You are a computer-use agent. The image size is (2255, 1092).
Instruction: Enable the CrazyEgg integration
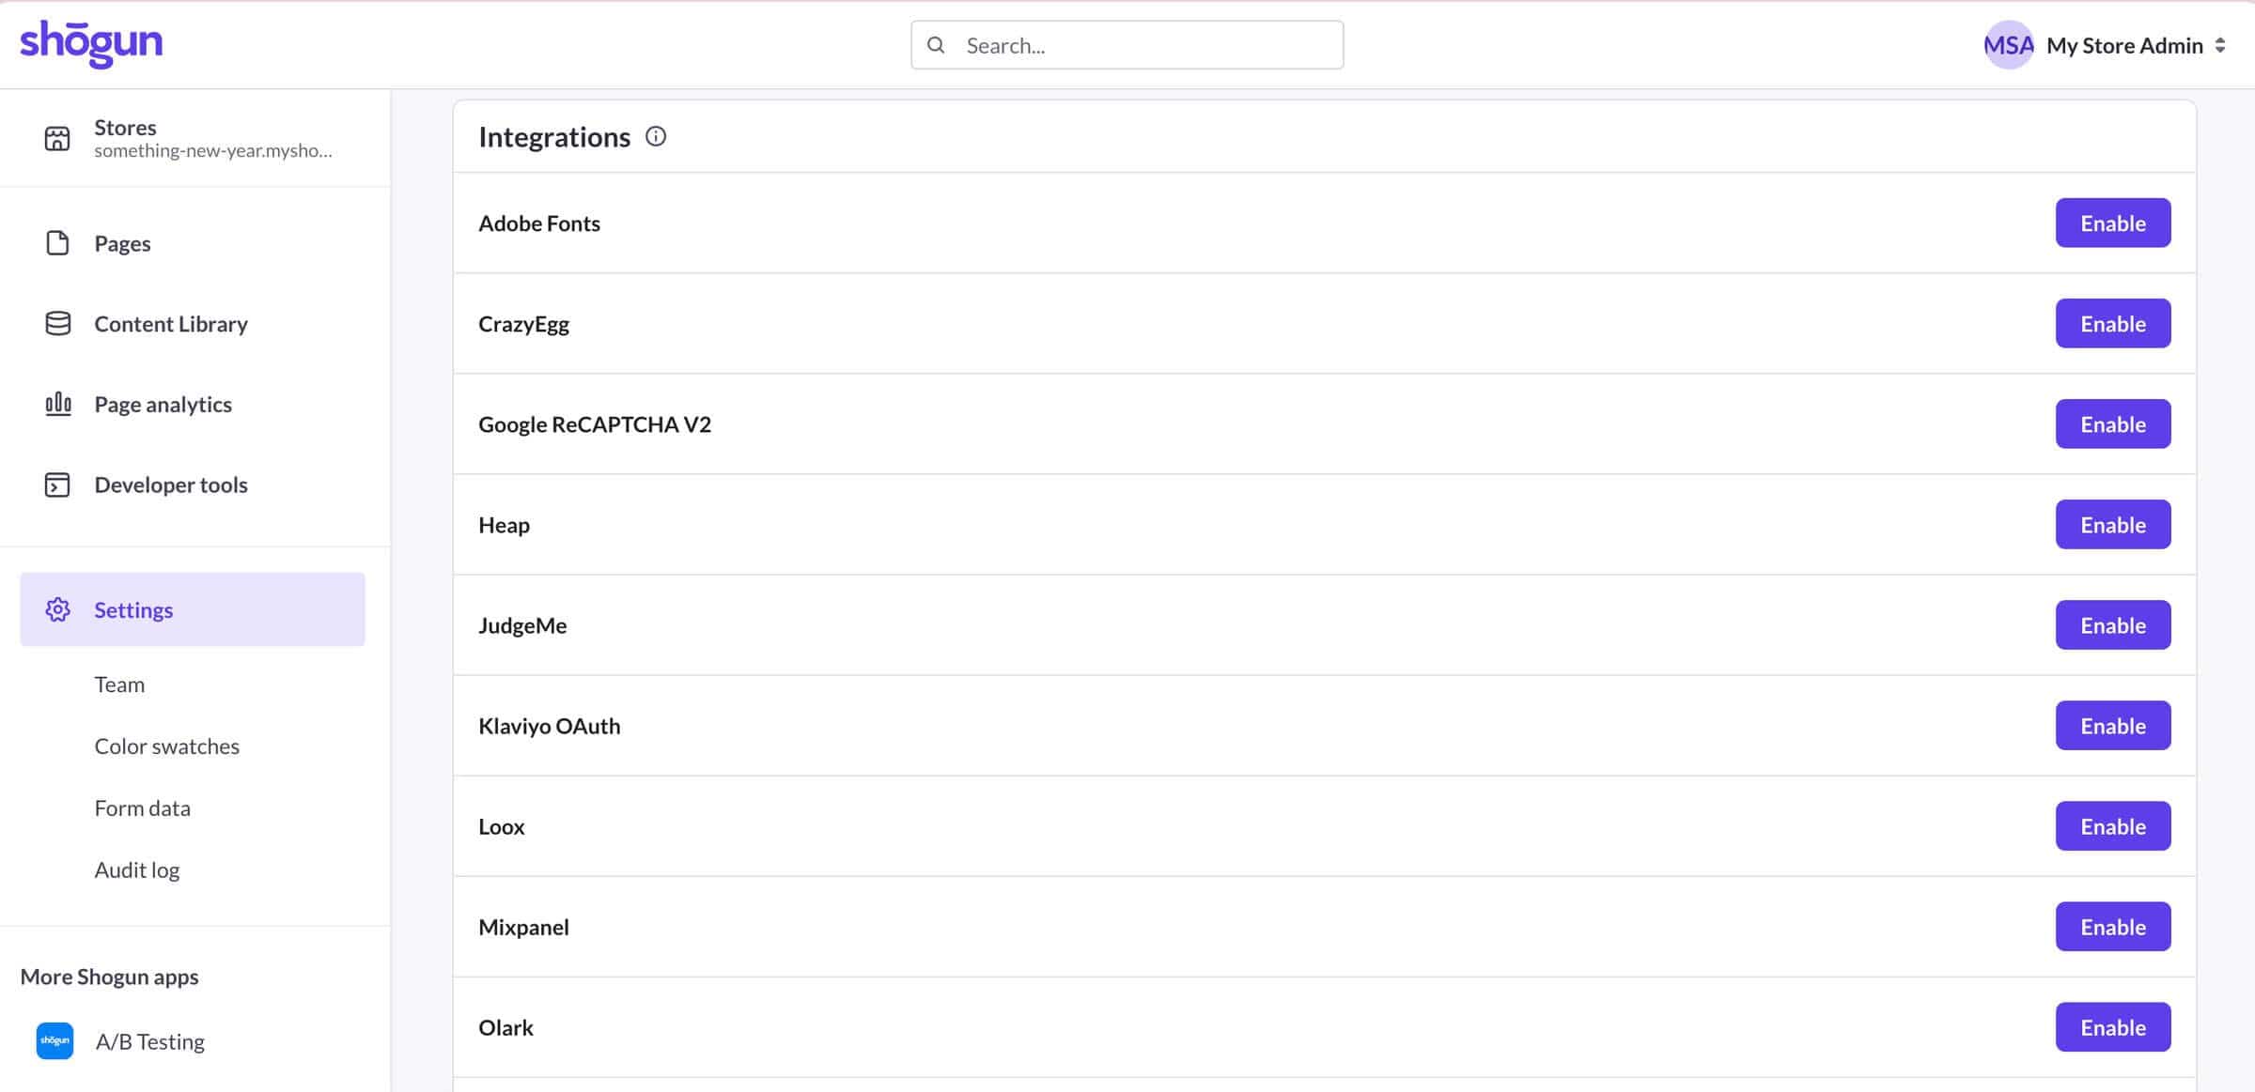(x=2113, y=323)
